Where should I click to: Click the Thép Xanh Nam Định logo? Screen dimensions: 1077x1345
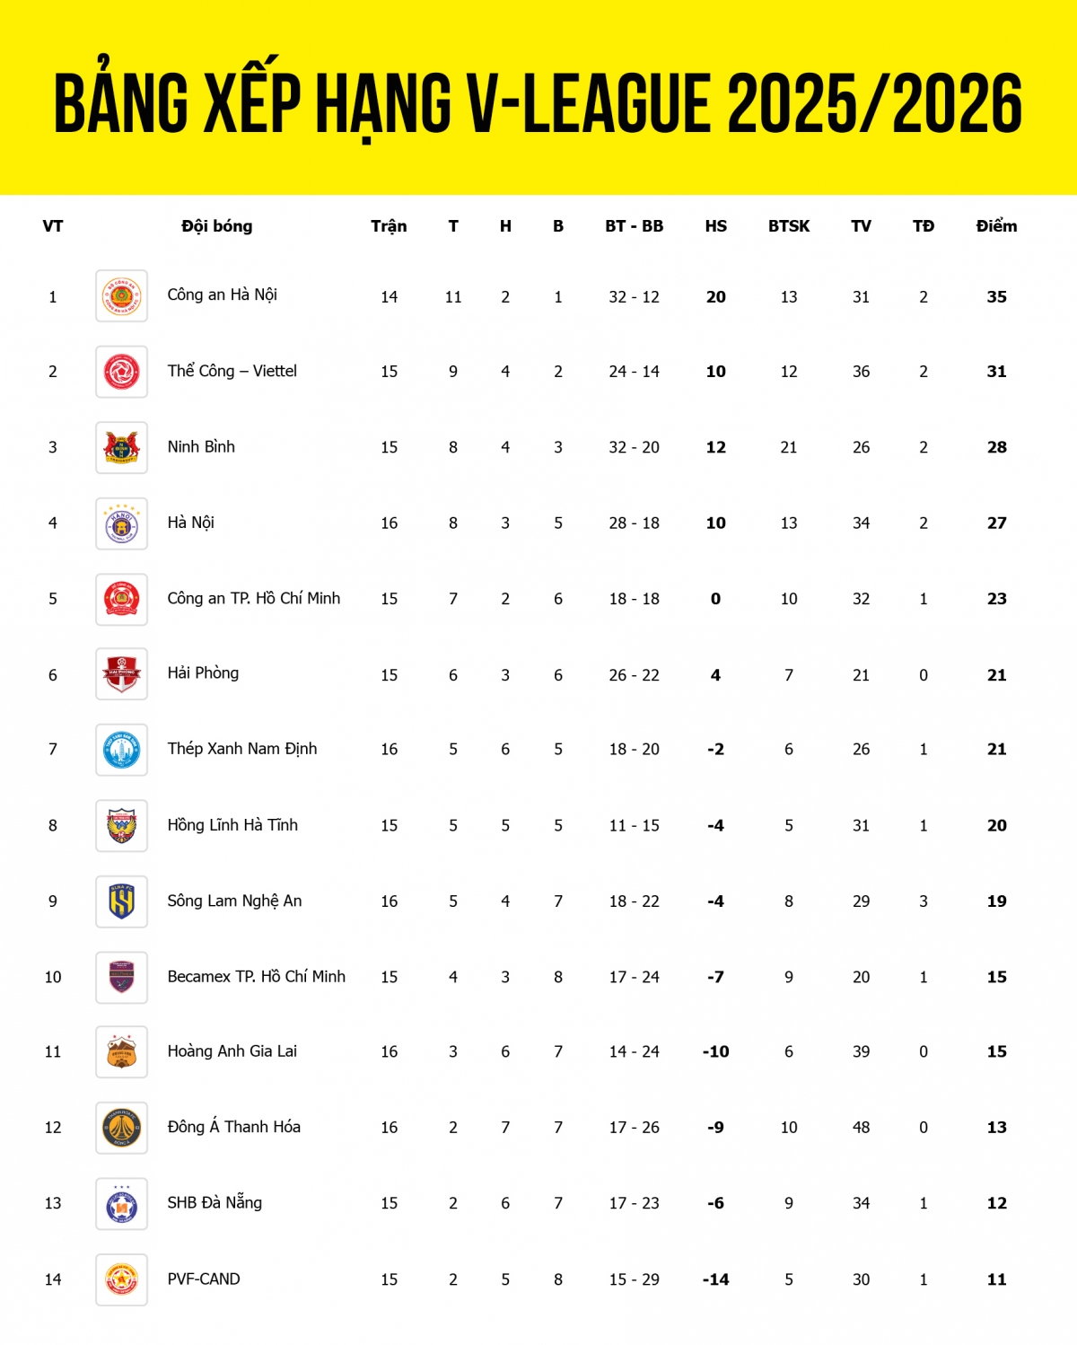122,750
